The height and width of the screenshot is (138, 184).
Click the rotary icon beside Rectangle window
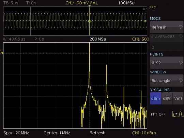181,80
